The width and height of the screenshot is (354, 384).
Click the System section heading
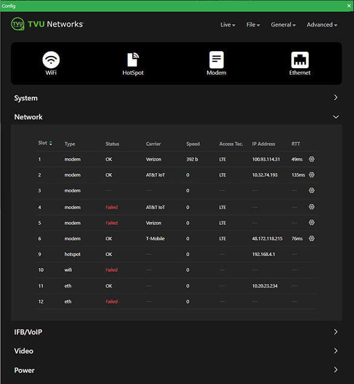[26, 98]
